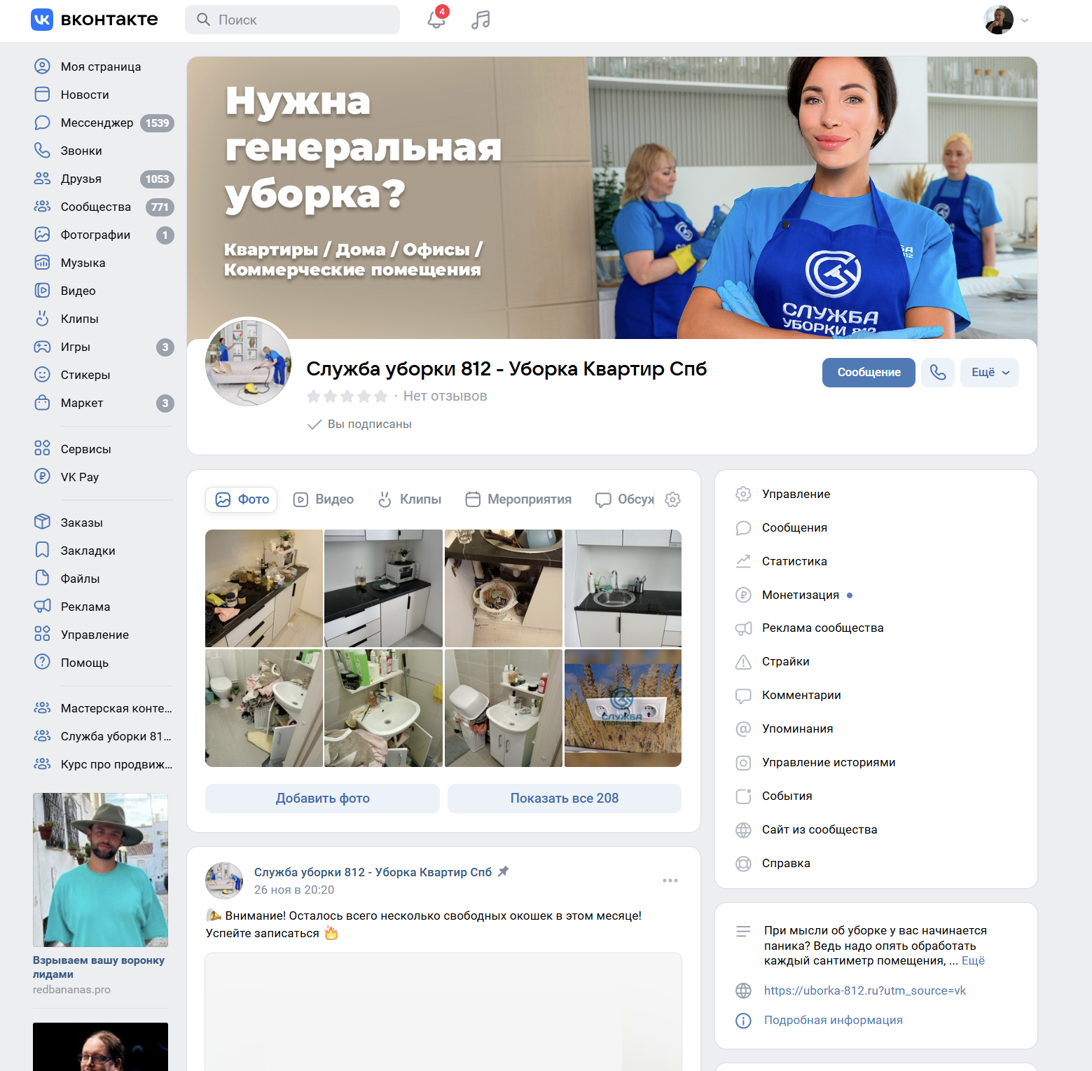Image resolution: width=1092 pixels, height=1071 pixels.
Task: Open the music note icon in header
Action: [x=481, y=20]
